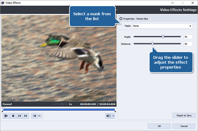The image size is (198, 131).
Task: Click the playback speed slider
Action: click(60, 104)
